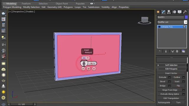Open Hinge From Edge settings box
The image size is (189, 106).
pyautogui.click(x=184, y=90)
